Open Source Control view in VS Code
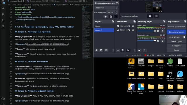The height and width of the screenshot is (105, 187). coord(3,14)
